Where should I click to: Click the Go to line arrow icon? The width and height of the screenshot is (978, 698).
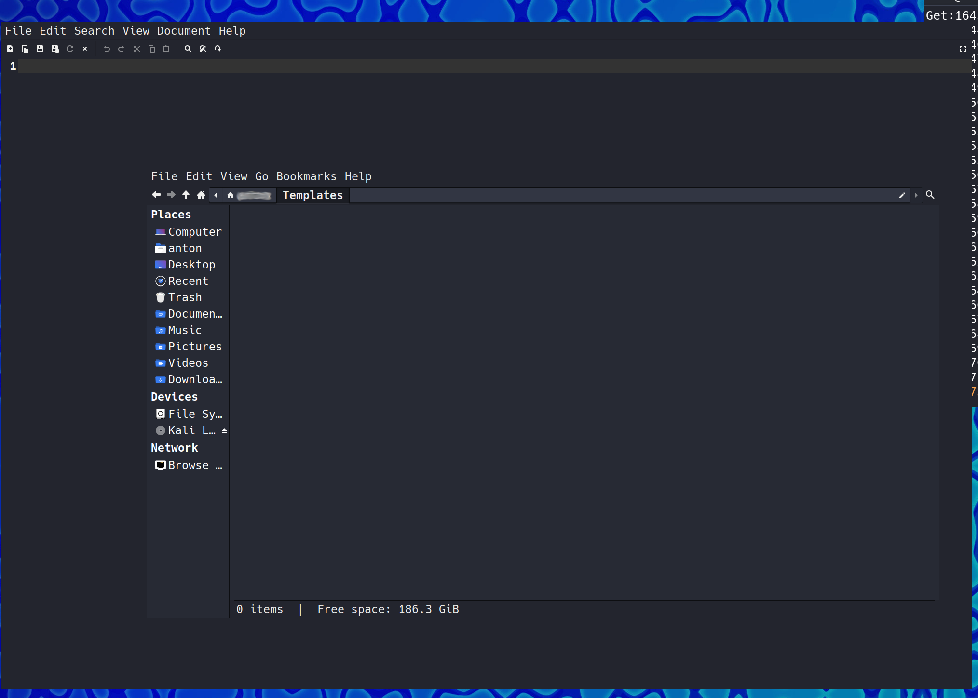[x=218, y=49]
